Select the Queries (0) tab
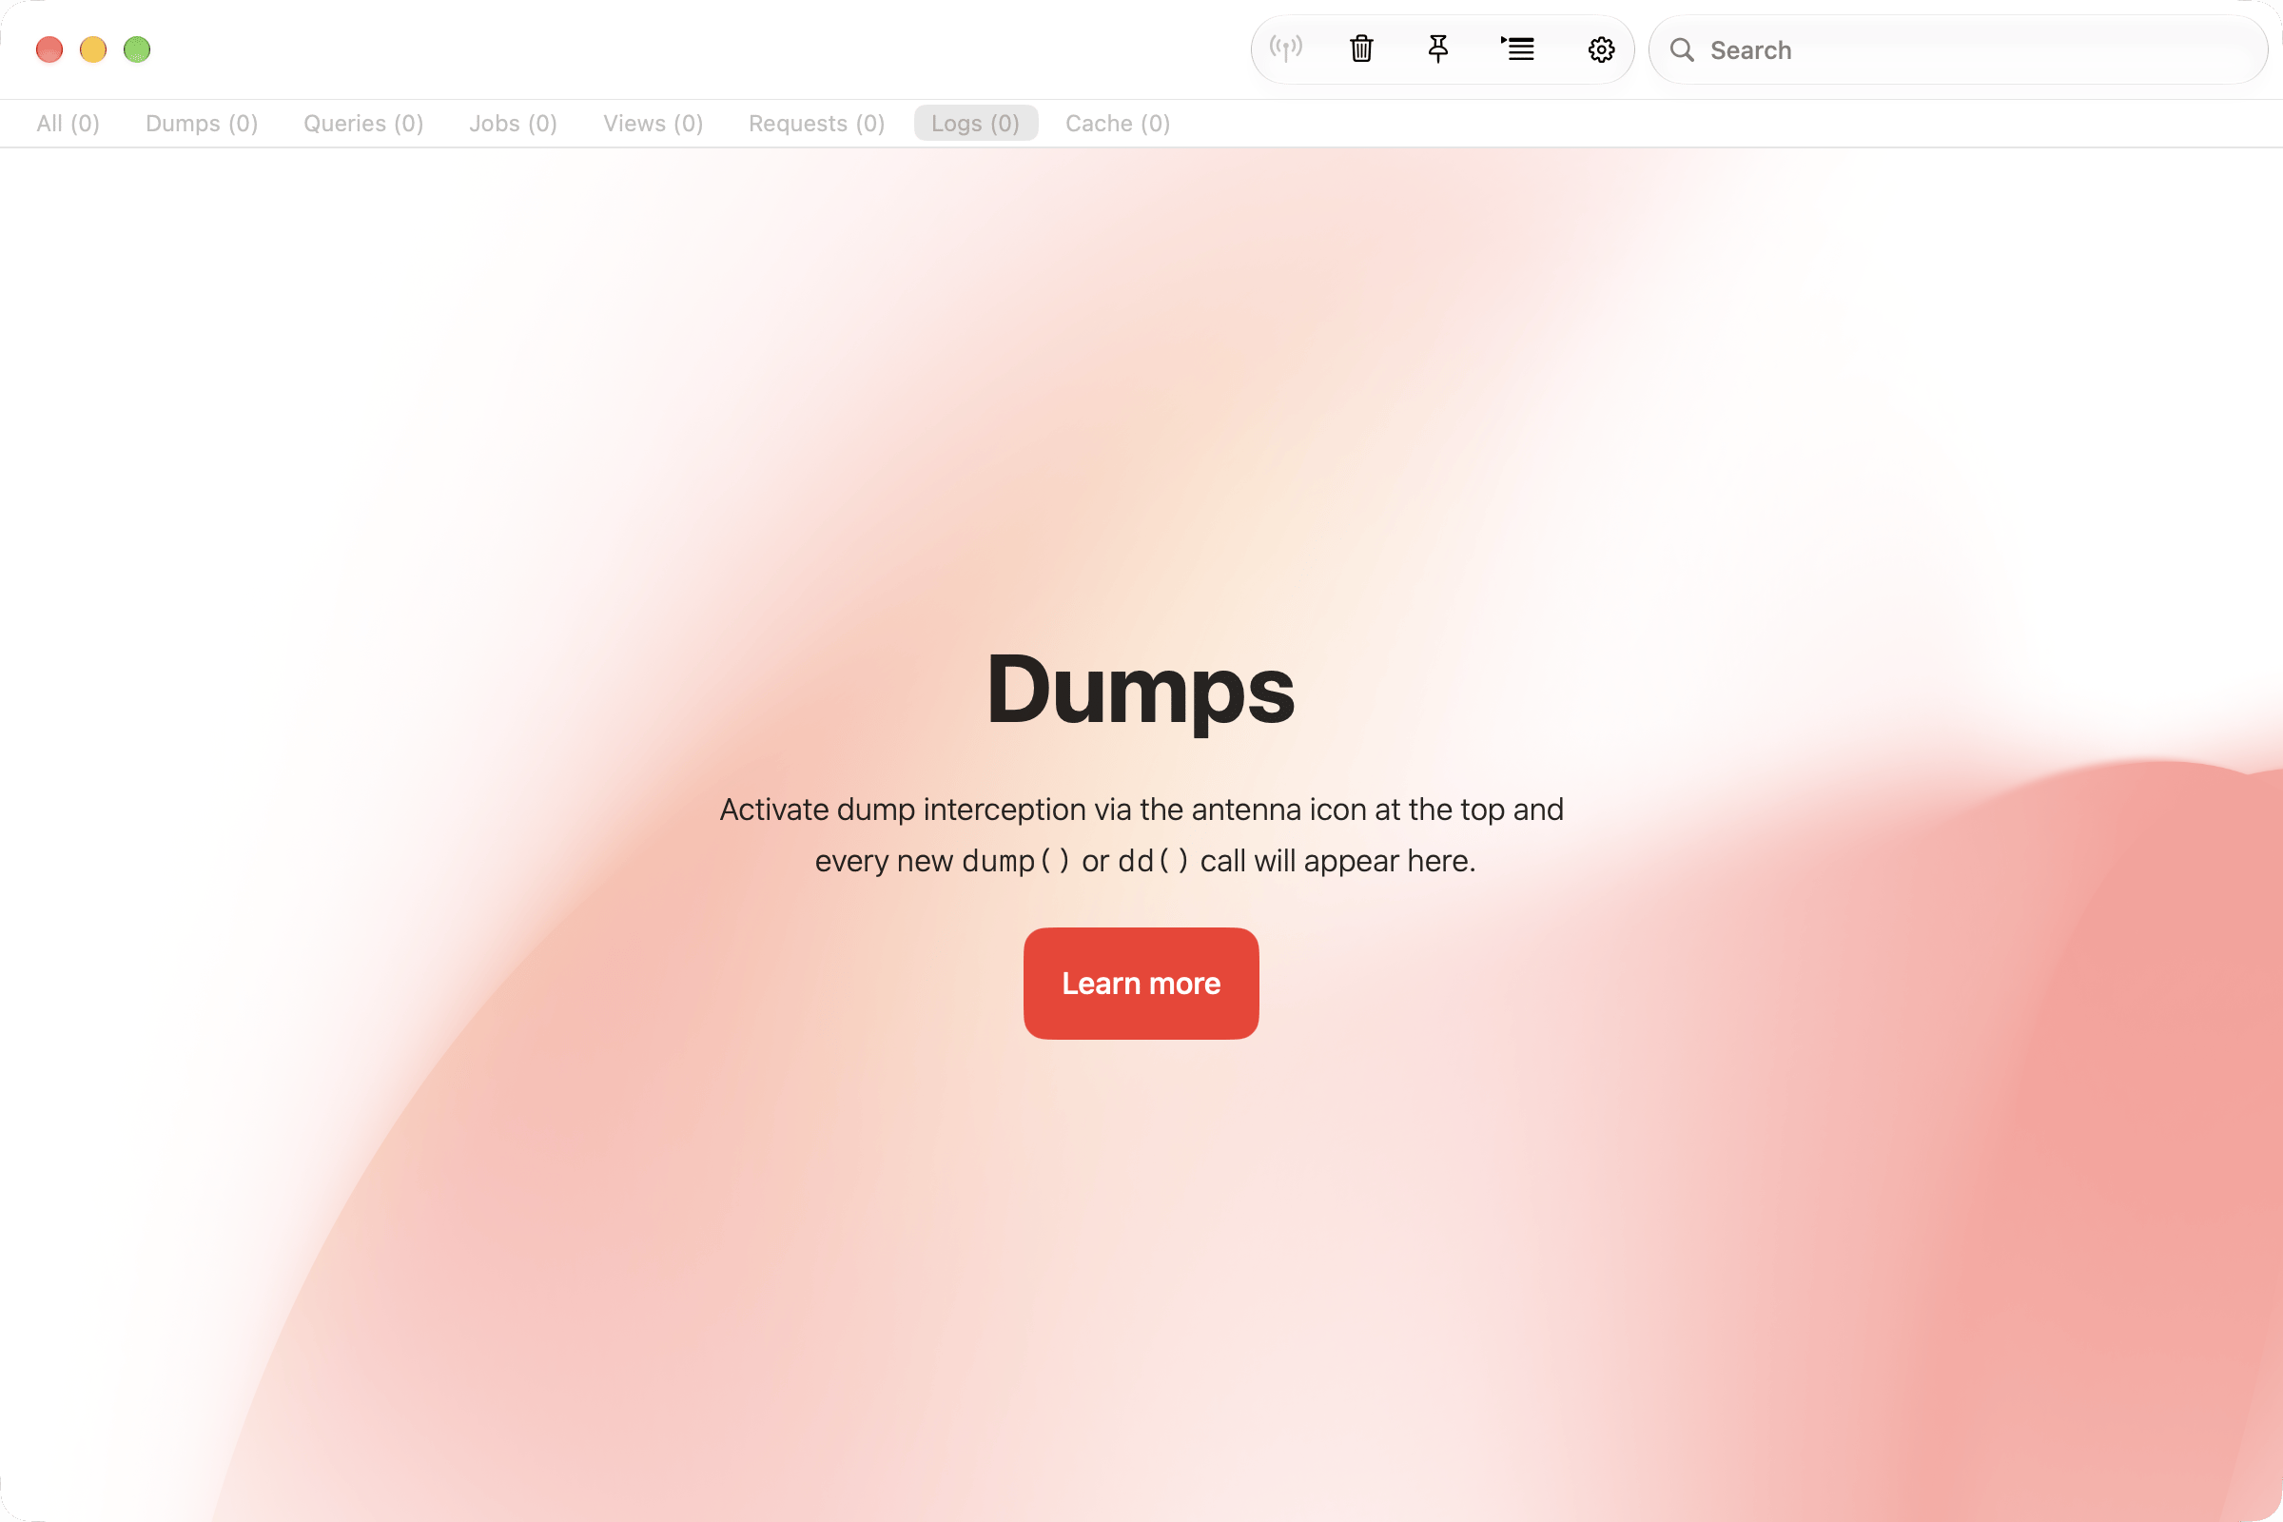The height and width of the screenshot is (1522, 2283). (363, 124)
